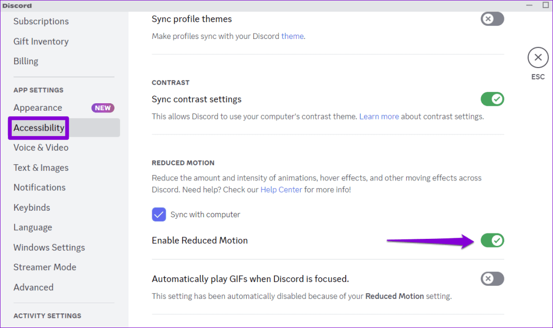Enable Streamer Mode settings page
The width and height of the screenshot is (553, 328).
pyautogui.click(x=45, y=267)
